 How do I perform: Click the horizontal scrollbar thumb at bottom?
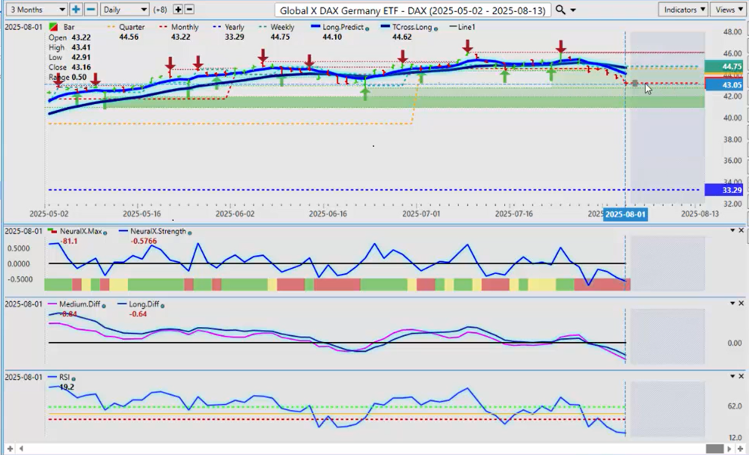[x=715, y=448]
